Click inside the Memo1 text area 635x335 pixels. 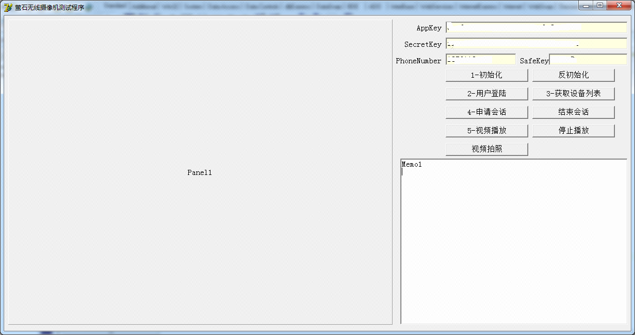[x=513, y=242]
